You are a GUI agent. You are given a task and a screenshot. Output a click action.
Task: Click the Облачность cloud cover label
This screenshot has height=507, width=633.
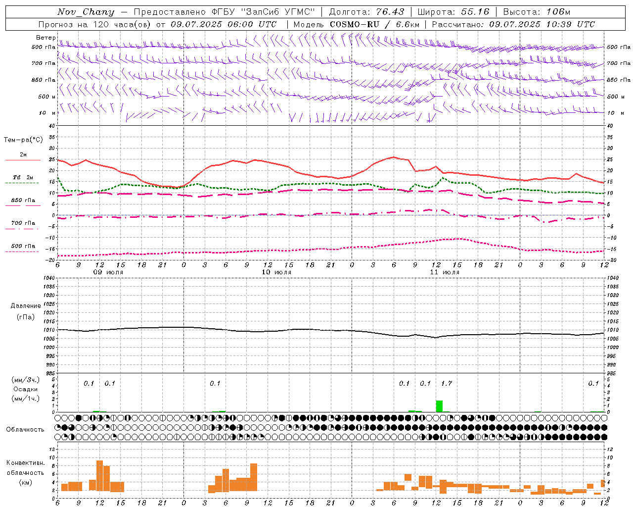(25, 430)
